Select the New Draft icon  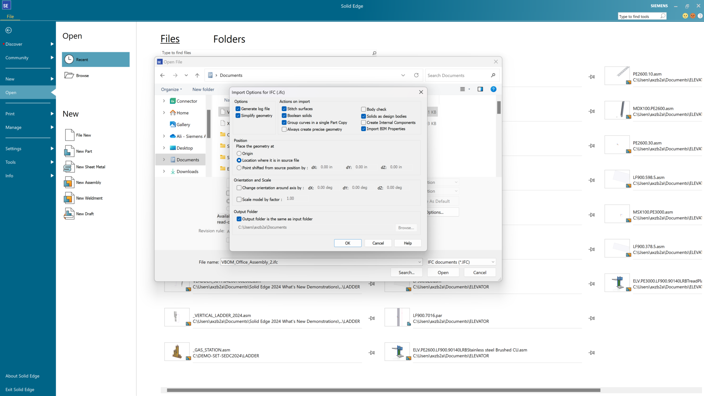(69, 213)
